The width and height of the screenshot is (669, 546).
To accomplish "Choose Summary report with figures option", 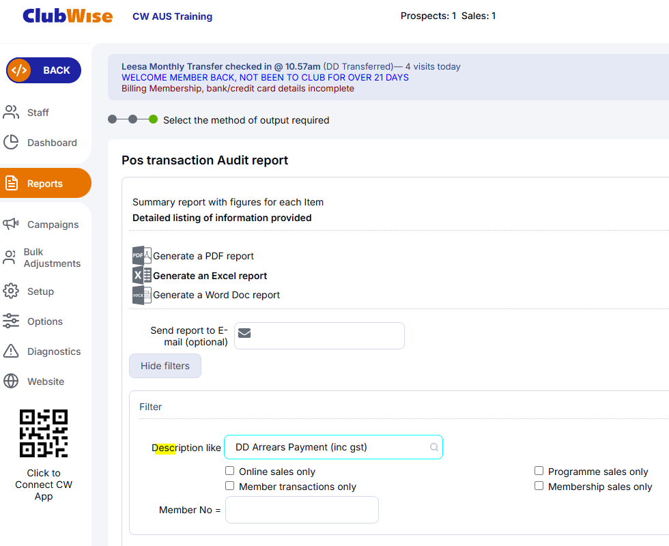I will coord(228,202).
